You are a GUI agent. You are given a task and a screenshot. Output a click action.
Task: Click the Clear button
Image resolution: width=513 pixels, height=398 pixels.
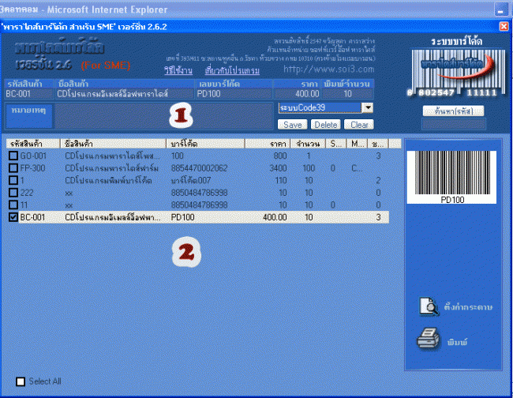pyautogui.click(x=359, y=125)
